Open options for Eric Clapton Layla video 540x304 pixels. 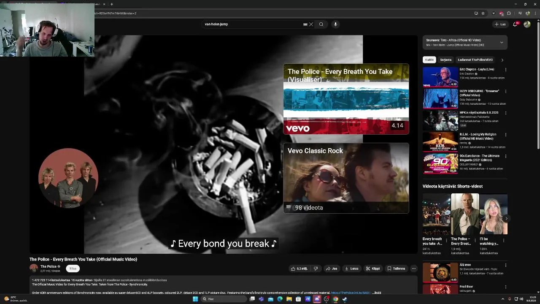pyautogui.click(x=505, y=70)
